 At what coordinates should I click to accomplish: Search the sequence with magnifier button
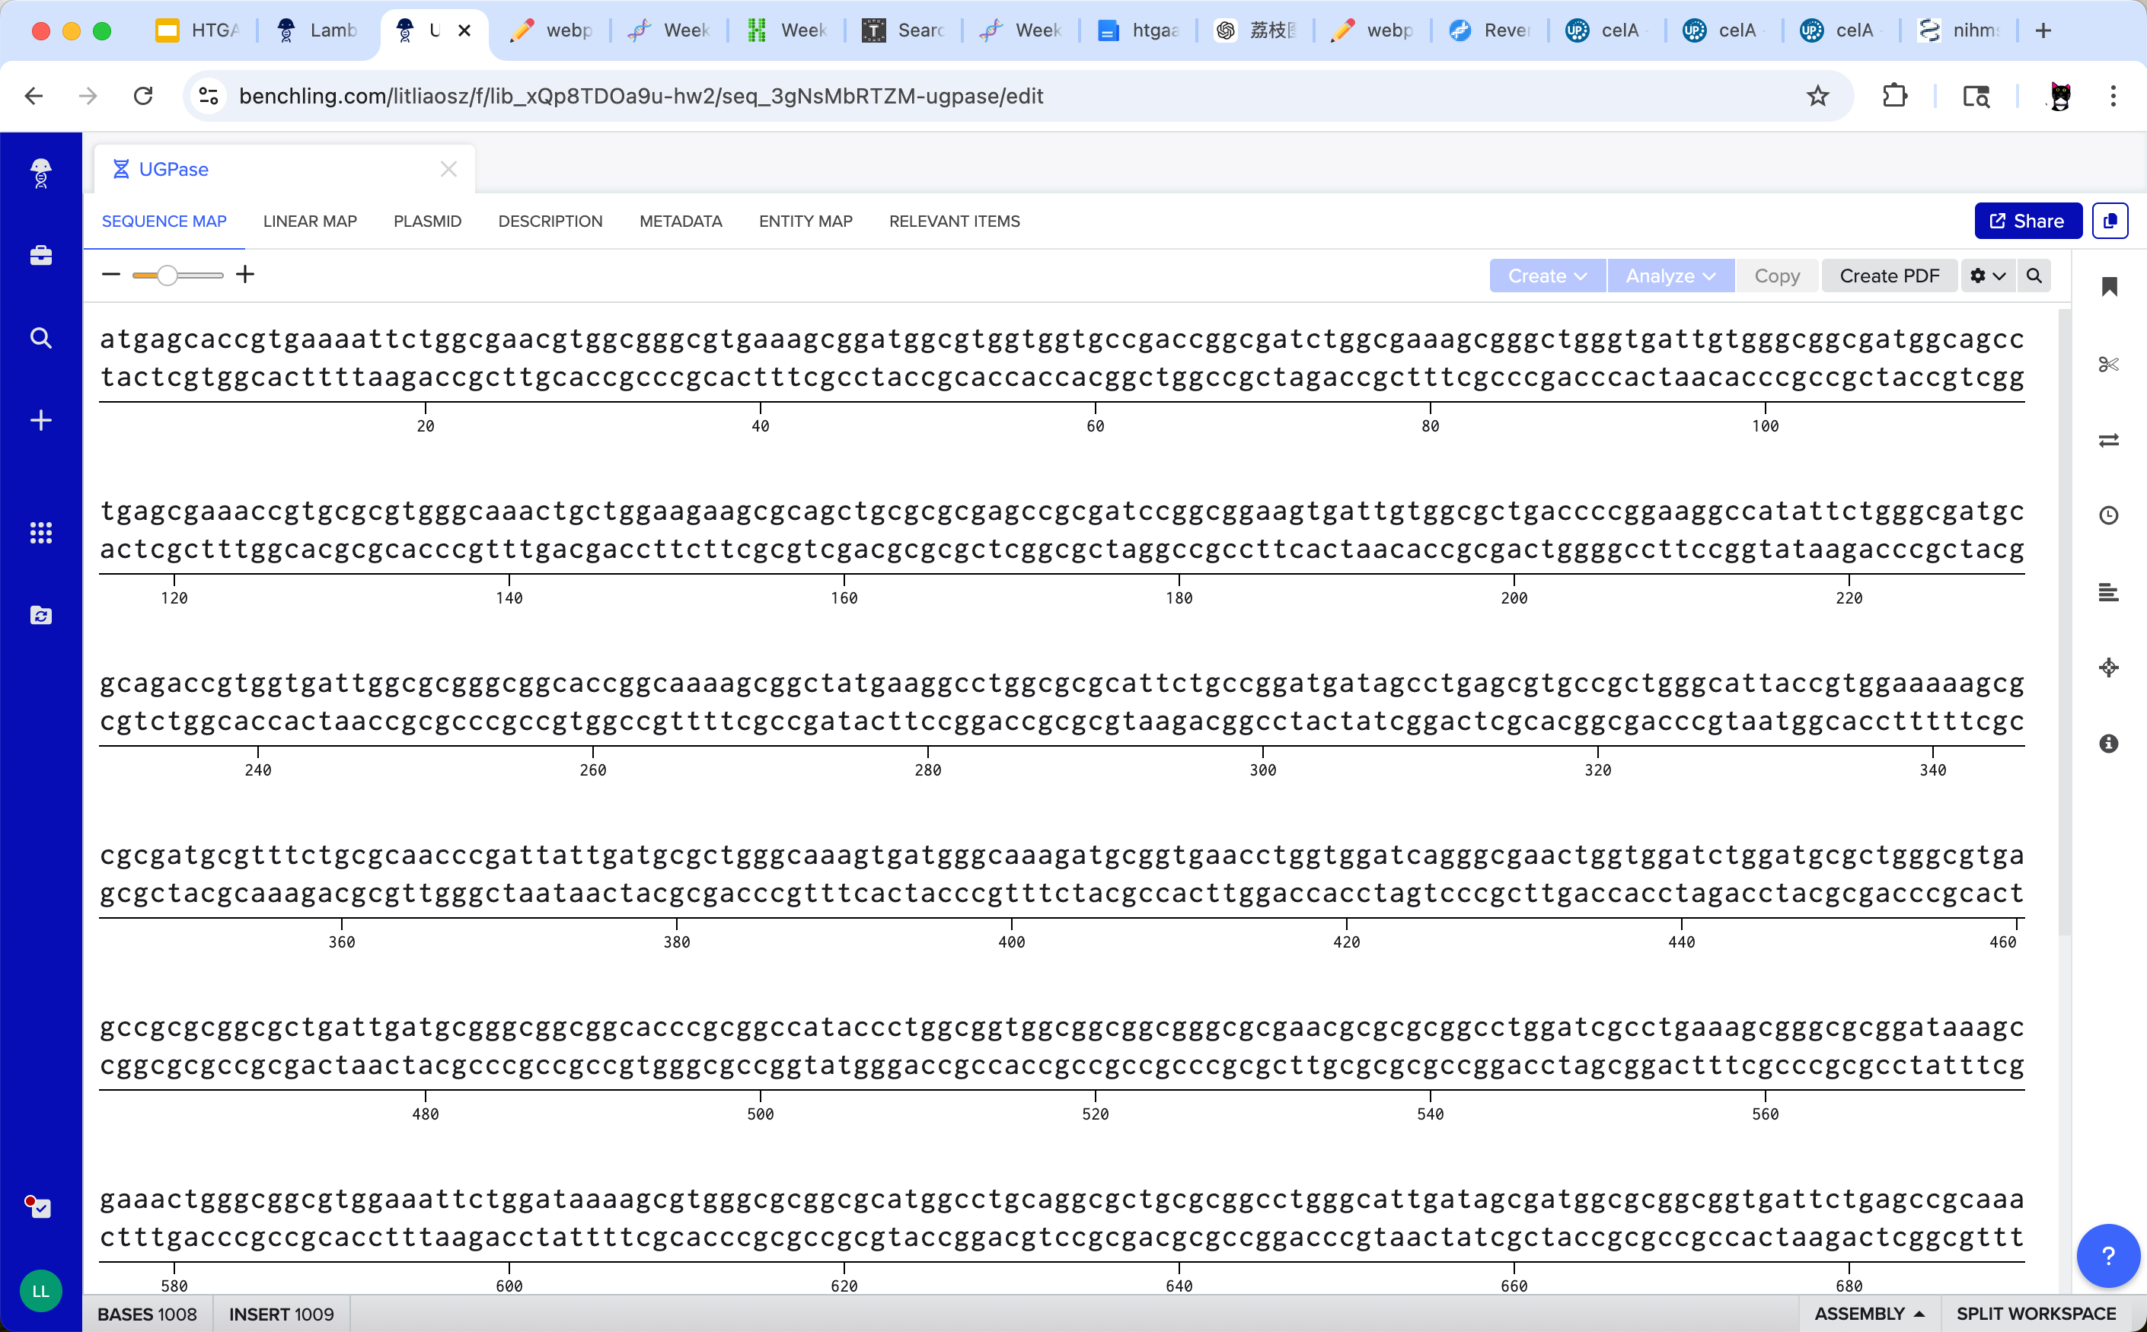2034,276
